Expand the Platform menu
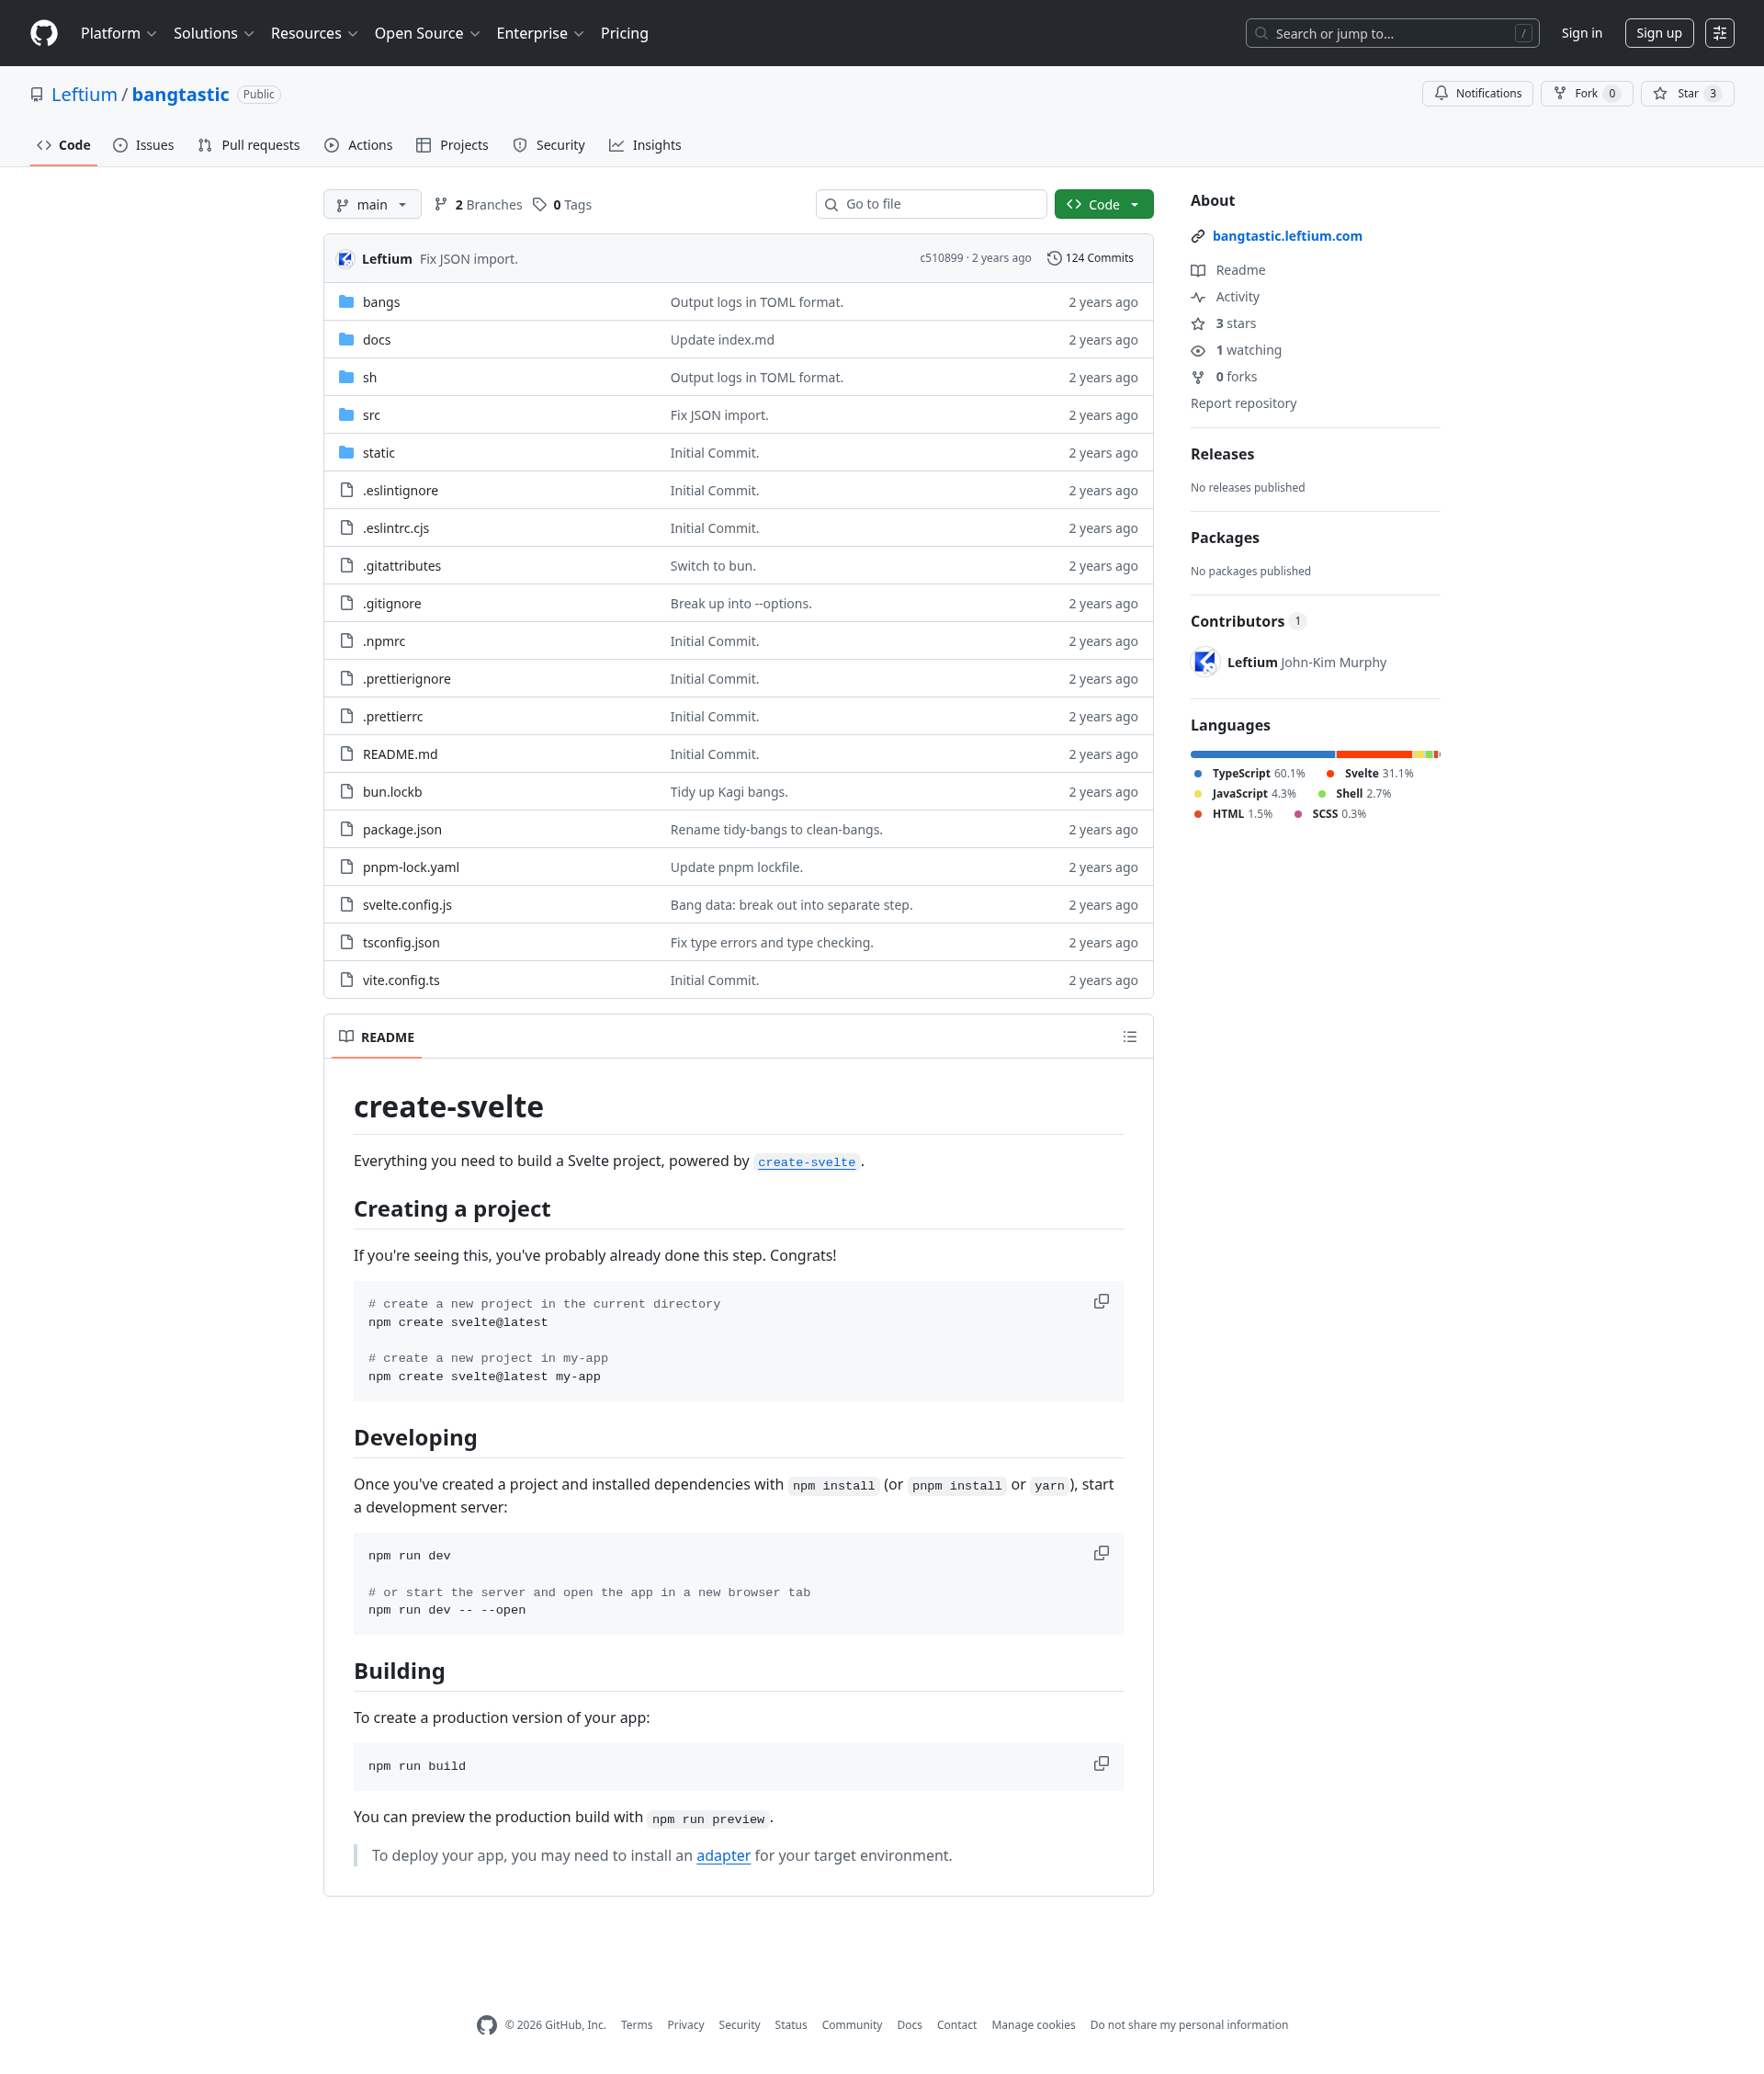The height and width of the screenshot is (2074, 1764). [x=118, y=33]
